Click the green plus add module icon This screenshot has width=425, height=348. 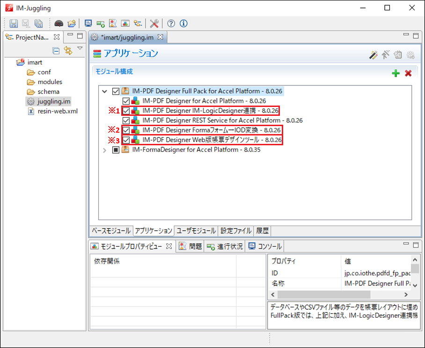[396, 73]
